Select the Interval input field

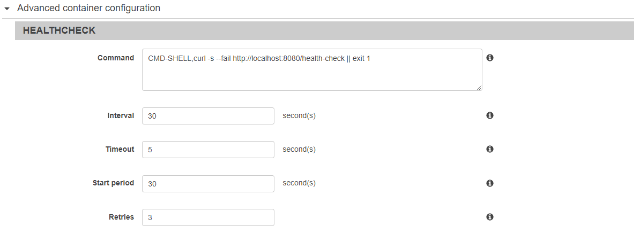[208, 116]
